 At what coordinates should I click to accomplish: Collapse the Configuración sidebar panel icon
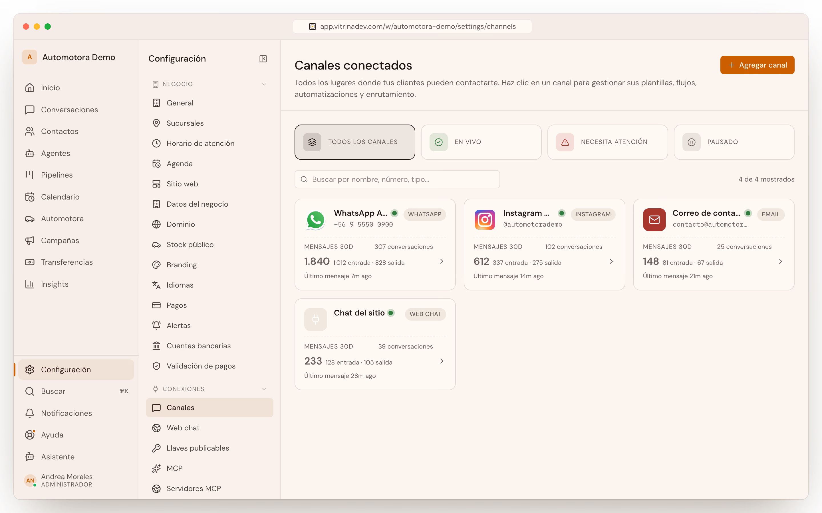tap(263, 59)
